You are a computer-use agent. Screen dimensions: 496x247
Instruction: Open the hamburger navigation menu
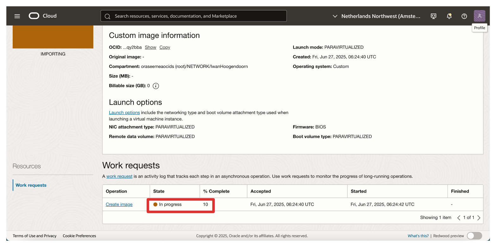17,16
